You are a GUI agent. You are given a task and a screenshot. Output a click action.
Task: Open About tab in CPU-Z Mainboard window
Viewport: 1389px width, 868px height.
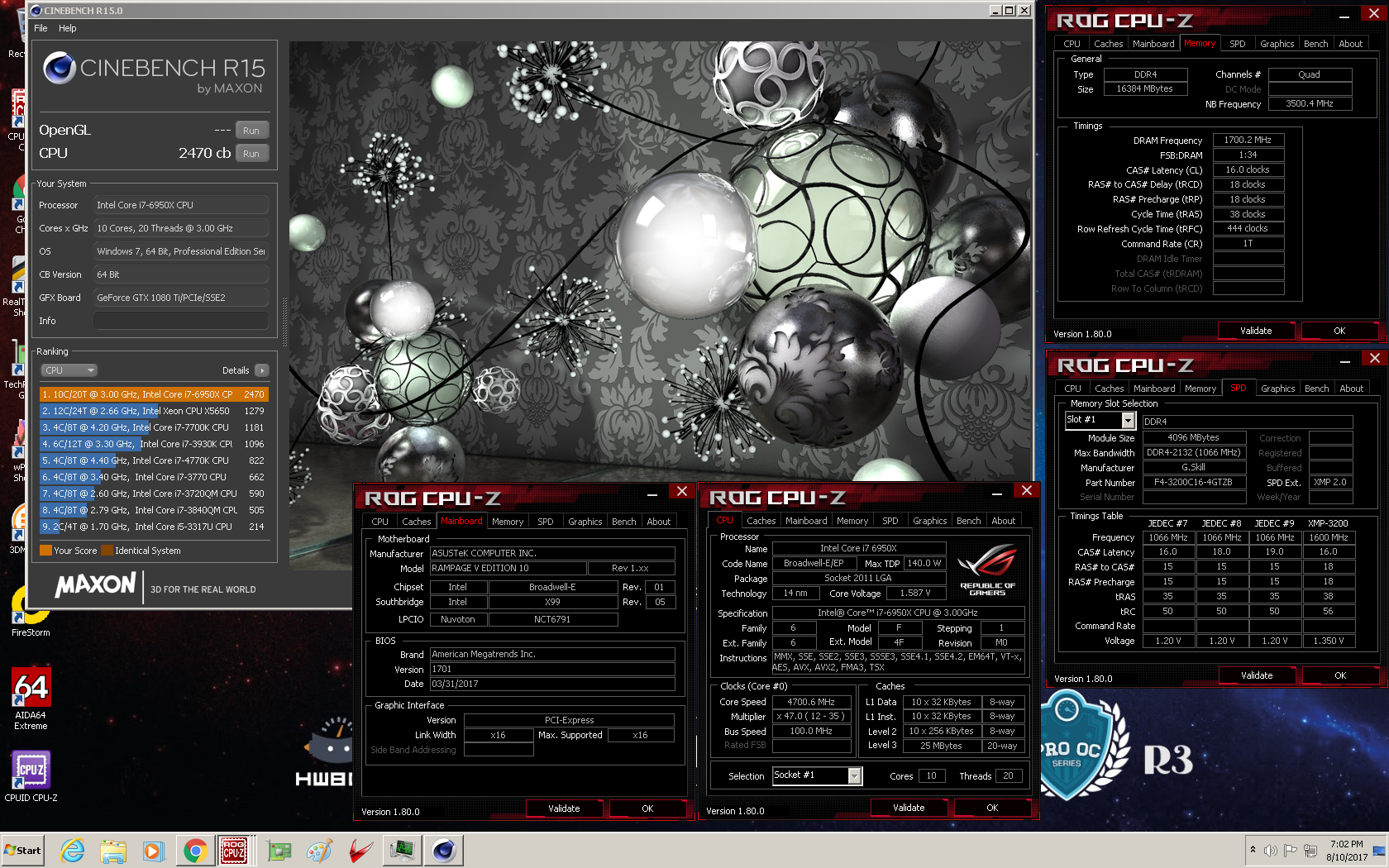[x=659, y=522]
